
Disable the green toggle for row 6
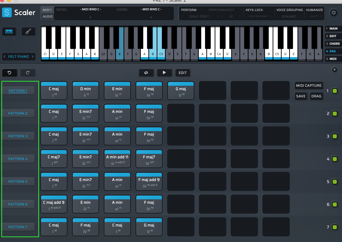coord(335,204)
